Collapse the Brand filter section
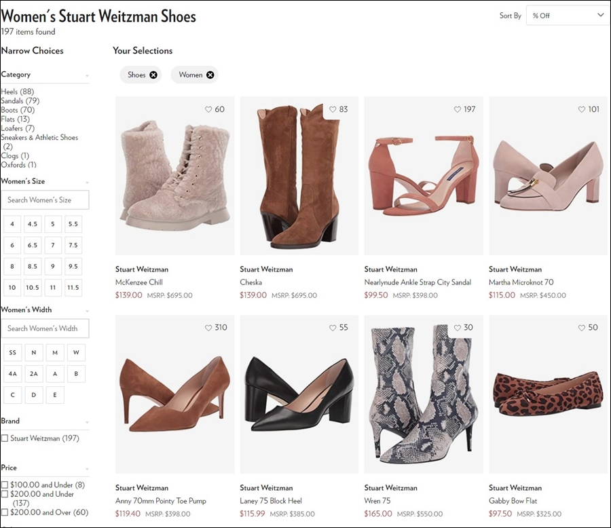611x528 pixels. (x=88, y=422)
